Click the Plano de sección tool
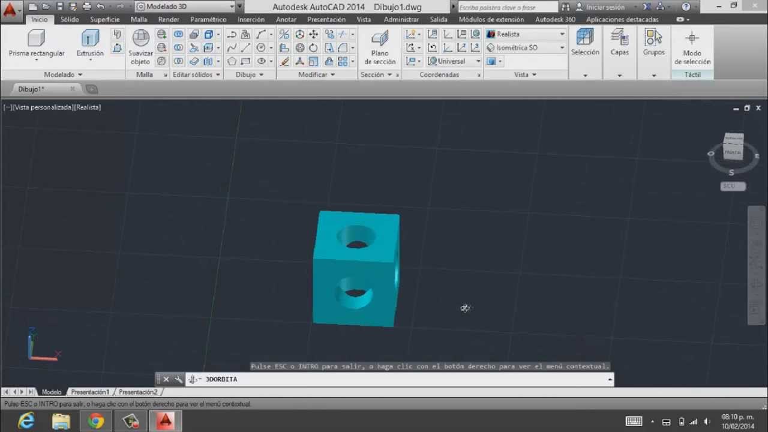The height and width of the screenshot is (432, 768). [x=380, y=47]
